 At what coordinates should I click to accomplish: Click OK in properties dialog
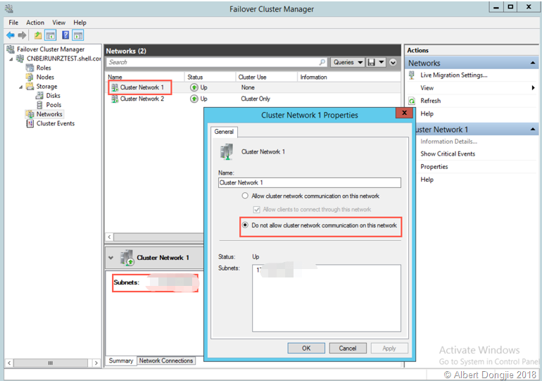pos(306,348)
